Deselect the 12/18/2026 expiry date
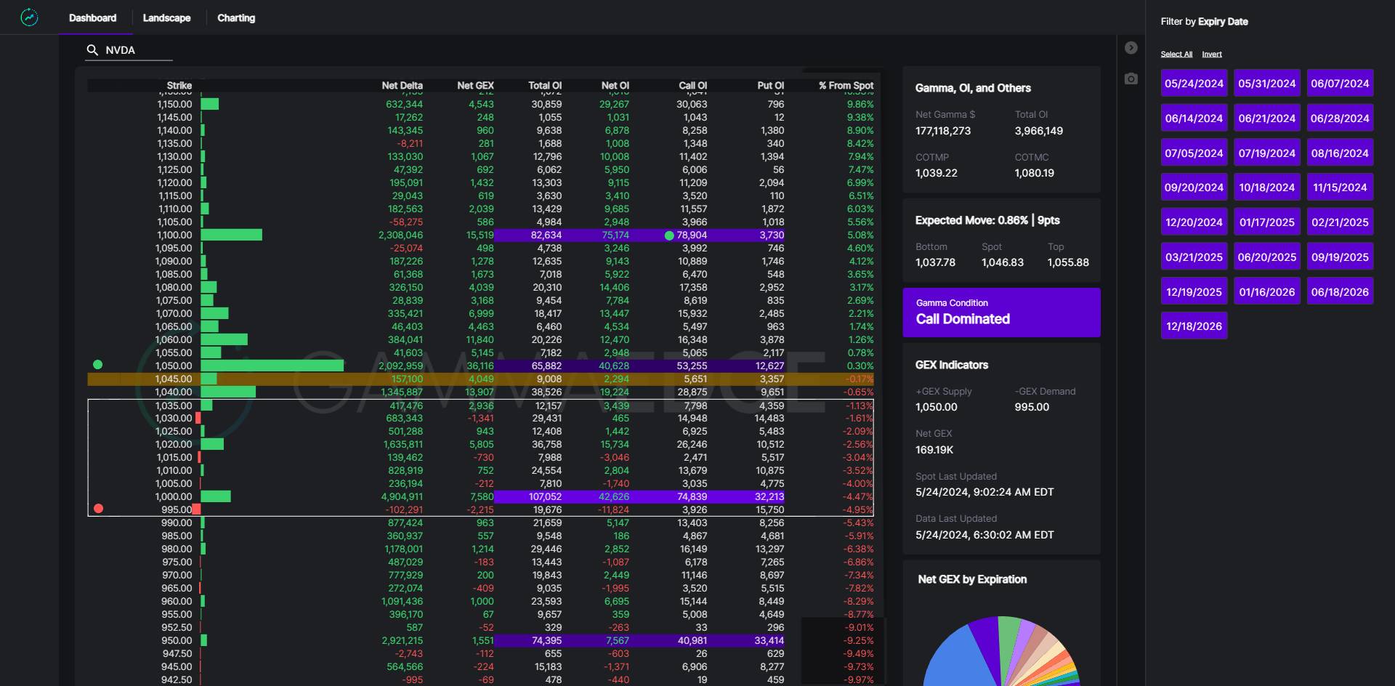The width and height of the screenshot is (1395, 686). click(1194, 326)
